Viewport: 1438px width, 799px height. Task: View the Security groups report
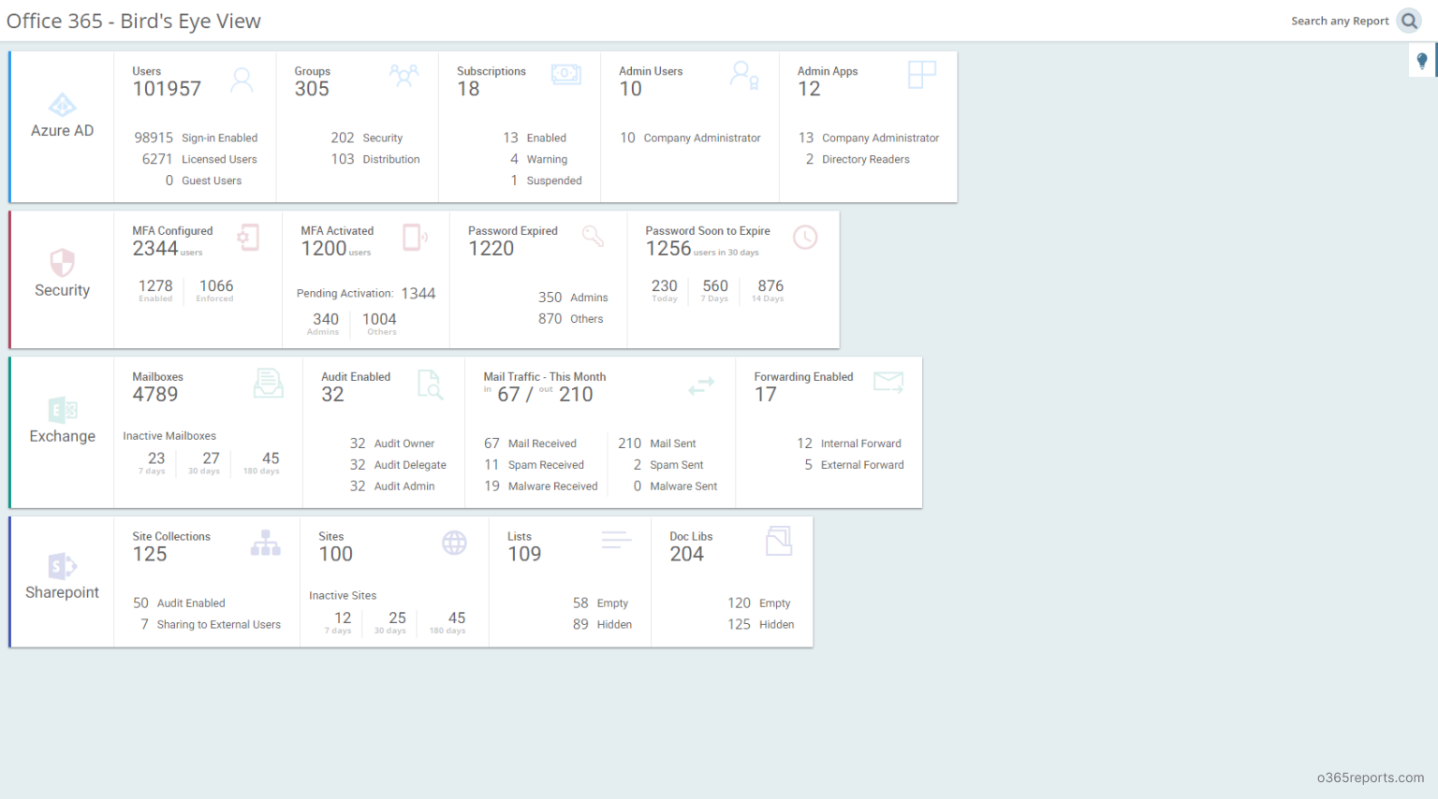click(366, 138)
